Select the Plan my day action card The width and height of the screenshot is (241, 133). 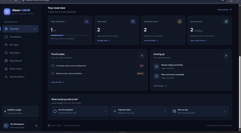coord(199,111)
